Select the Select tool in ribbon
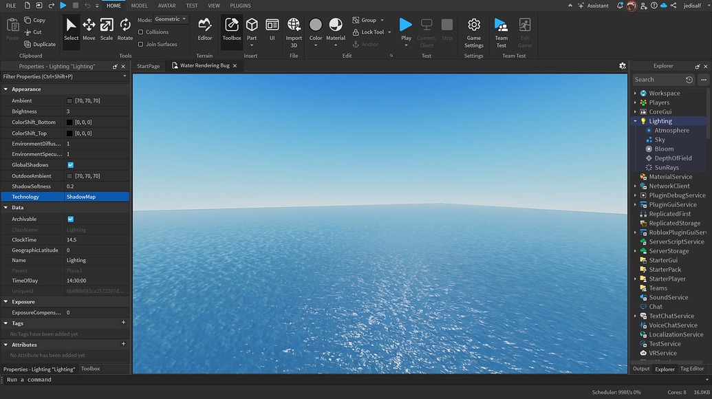Image resolution: width=712 pixels, height=399 pixels. (71, 30)
